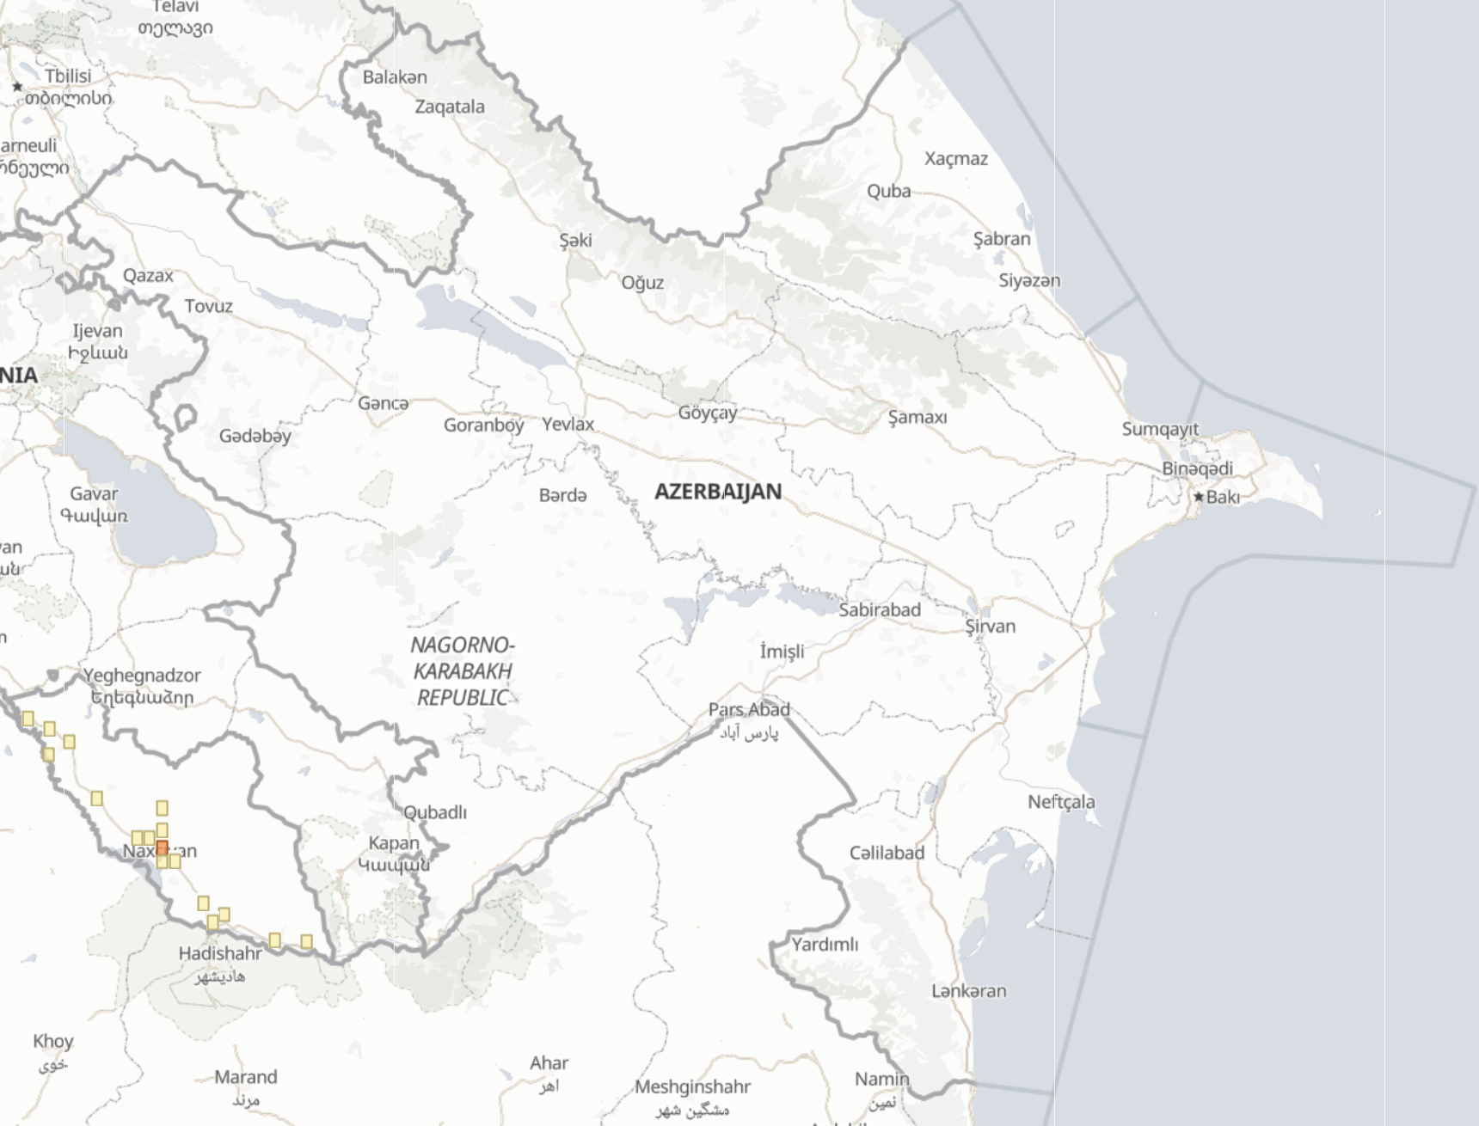Click the star icon marking Bakı

[x=1201, y=496]
